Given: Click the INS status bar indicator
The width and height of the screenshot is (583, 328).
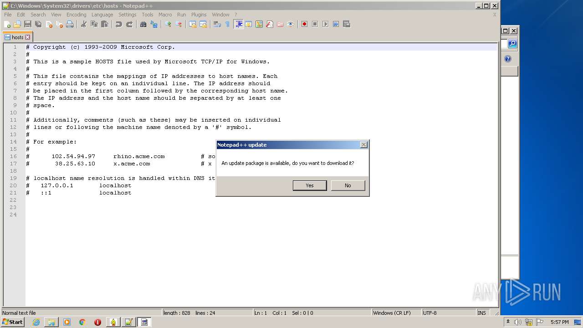Looking at the screenshot, I should click(x=482, y=313).
